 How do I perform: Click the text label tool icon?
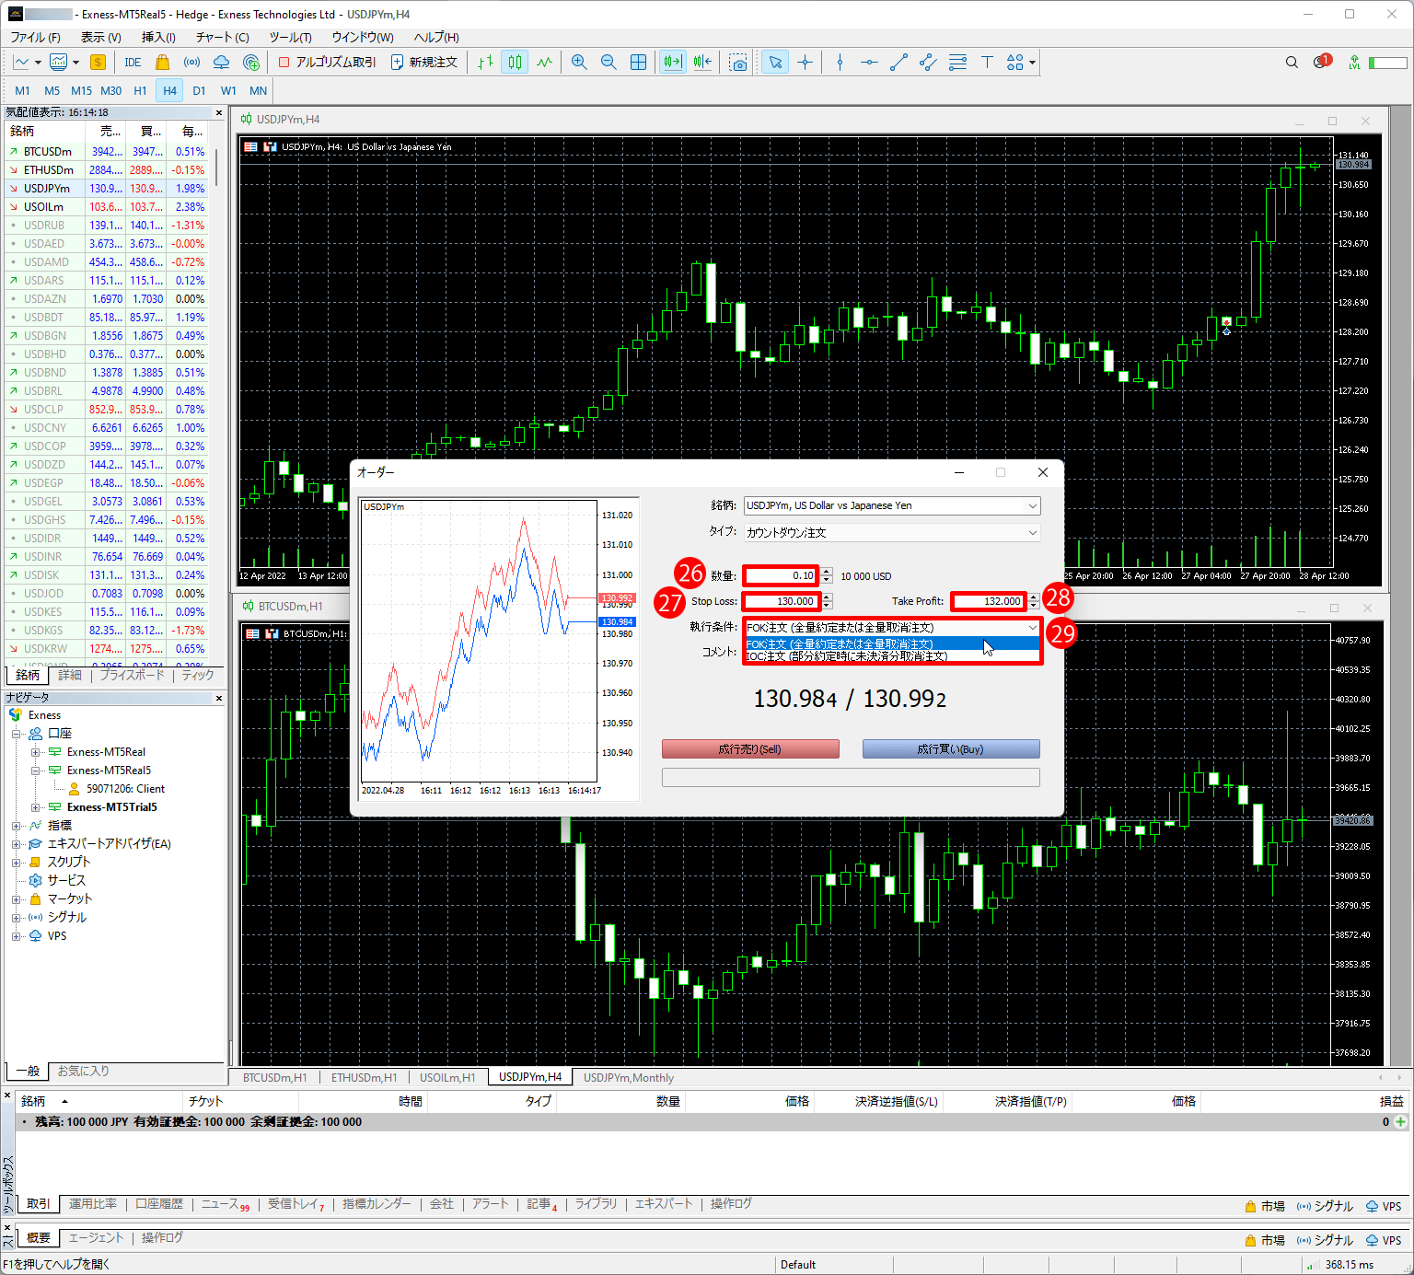[987, 62]
